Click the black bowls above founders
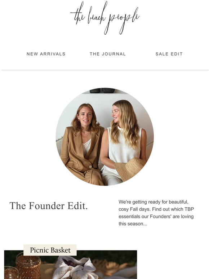This screenshot has height=279, width=209. point(102,90)
